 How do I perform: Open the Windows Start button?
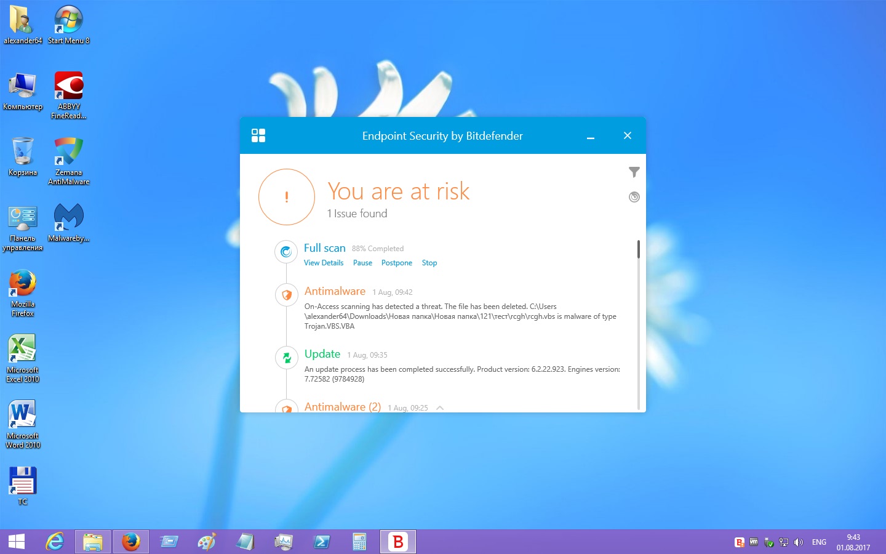tap(17, 542)
